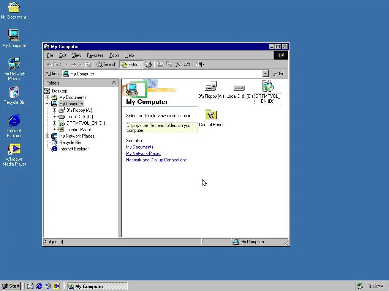Viewport: 389px width, 291px height.
Task: Click the Undo toolbar icon
Action: (187, 64)
